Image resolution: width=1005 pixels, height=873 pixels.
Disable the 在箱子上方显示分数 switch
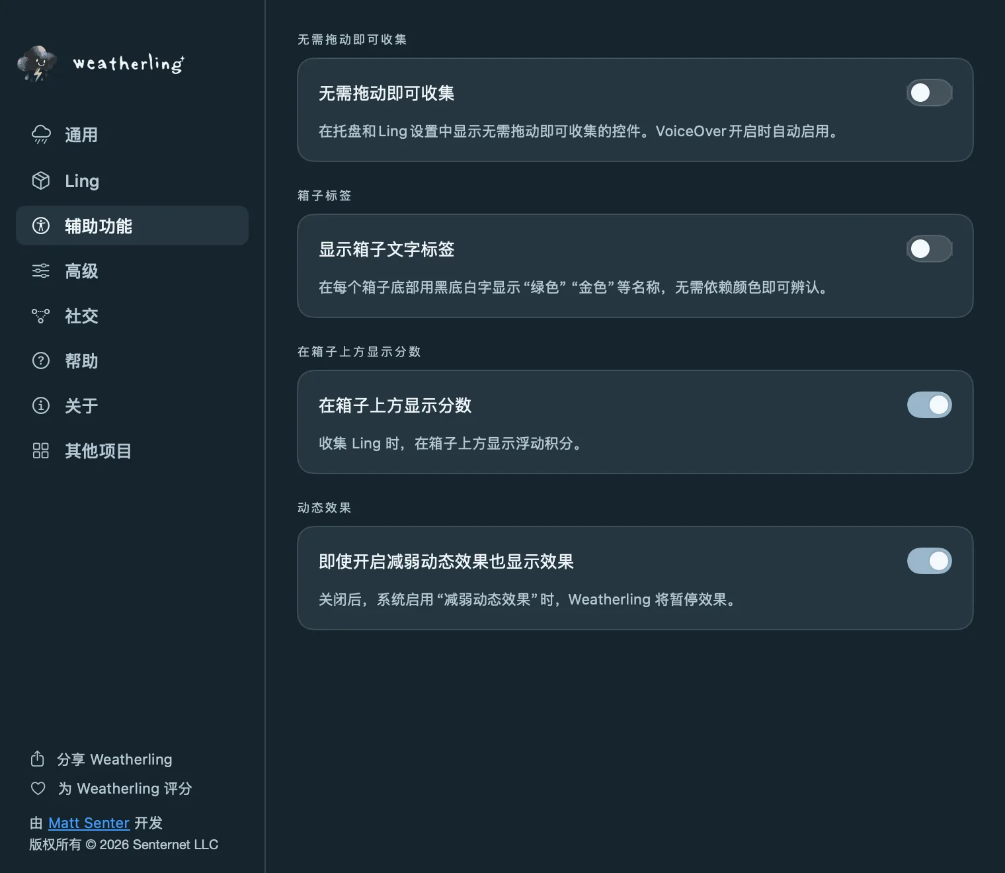(929, 405)
